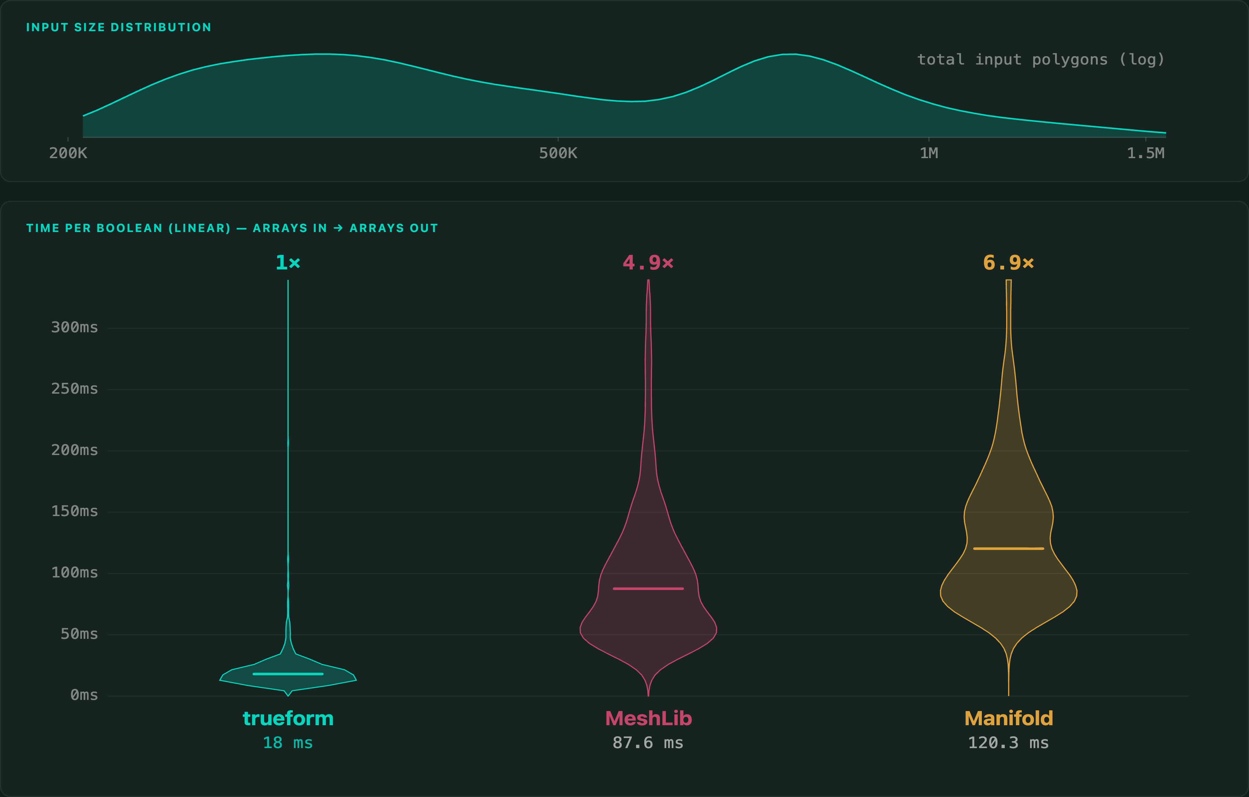Click the 0ms y-axis label
The image size is (1249, 797).
coord(84,695)
